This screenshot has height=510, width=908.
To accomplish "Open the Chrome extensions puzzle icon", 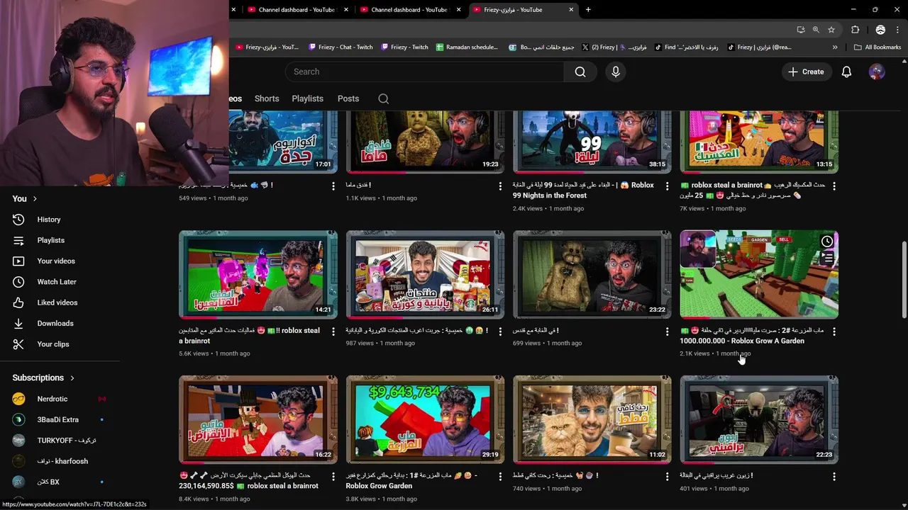I will 855,30.
